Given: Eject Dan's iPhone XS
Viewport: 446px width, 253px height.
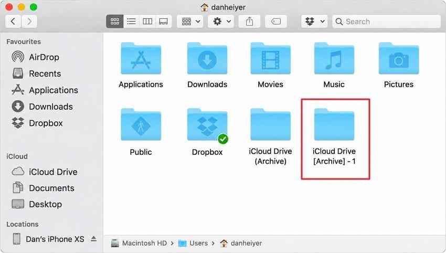Looking at the screenshot, I should (x=93, y=239).
